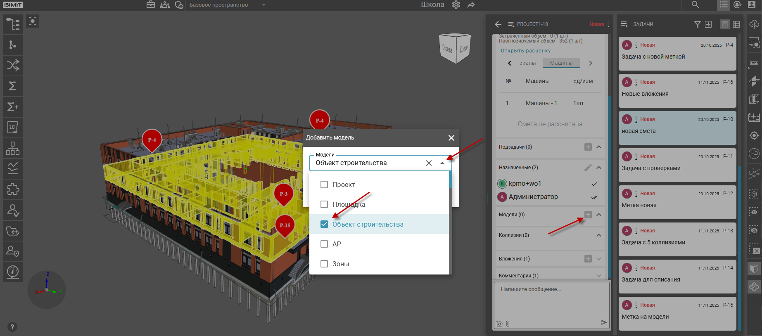Open the project tree icon in left sidebar
762x336 pixels.
pos(13,24)
